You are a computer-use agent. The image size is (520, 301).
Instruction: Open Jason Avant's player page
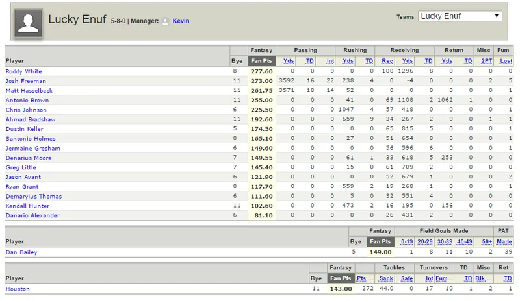tap(23, 177)
